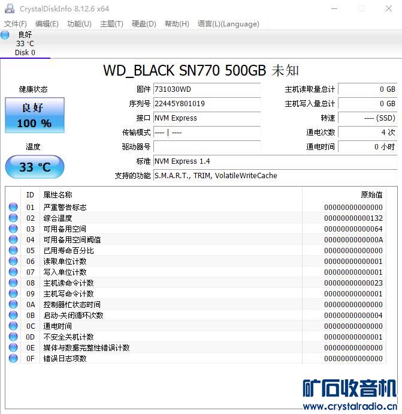Click the standard field NVM Express 1.4

[275, 161]
